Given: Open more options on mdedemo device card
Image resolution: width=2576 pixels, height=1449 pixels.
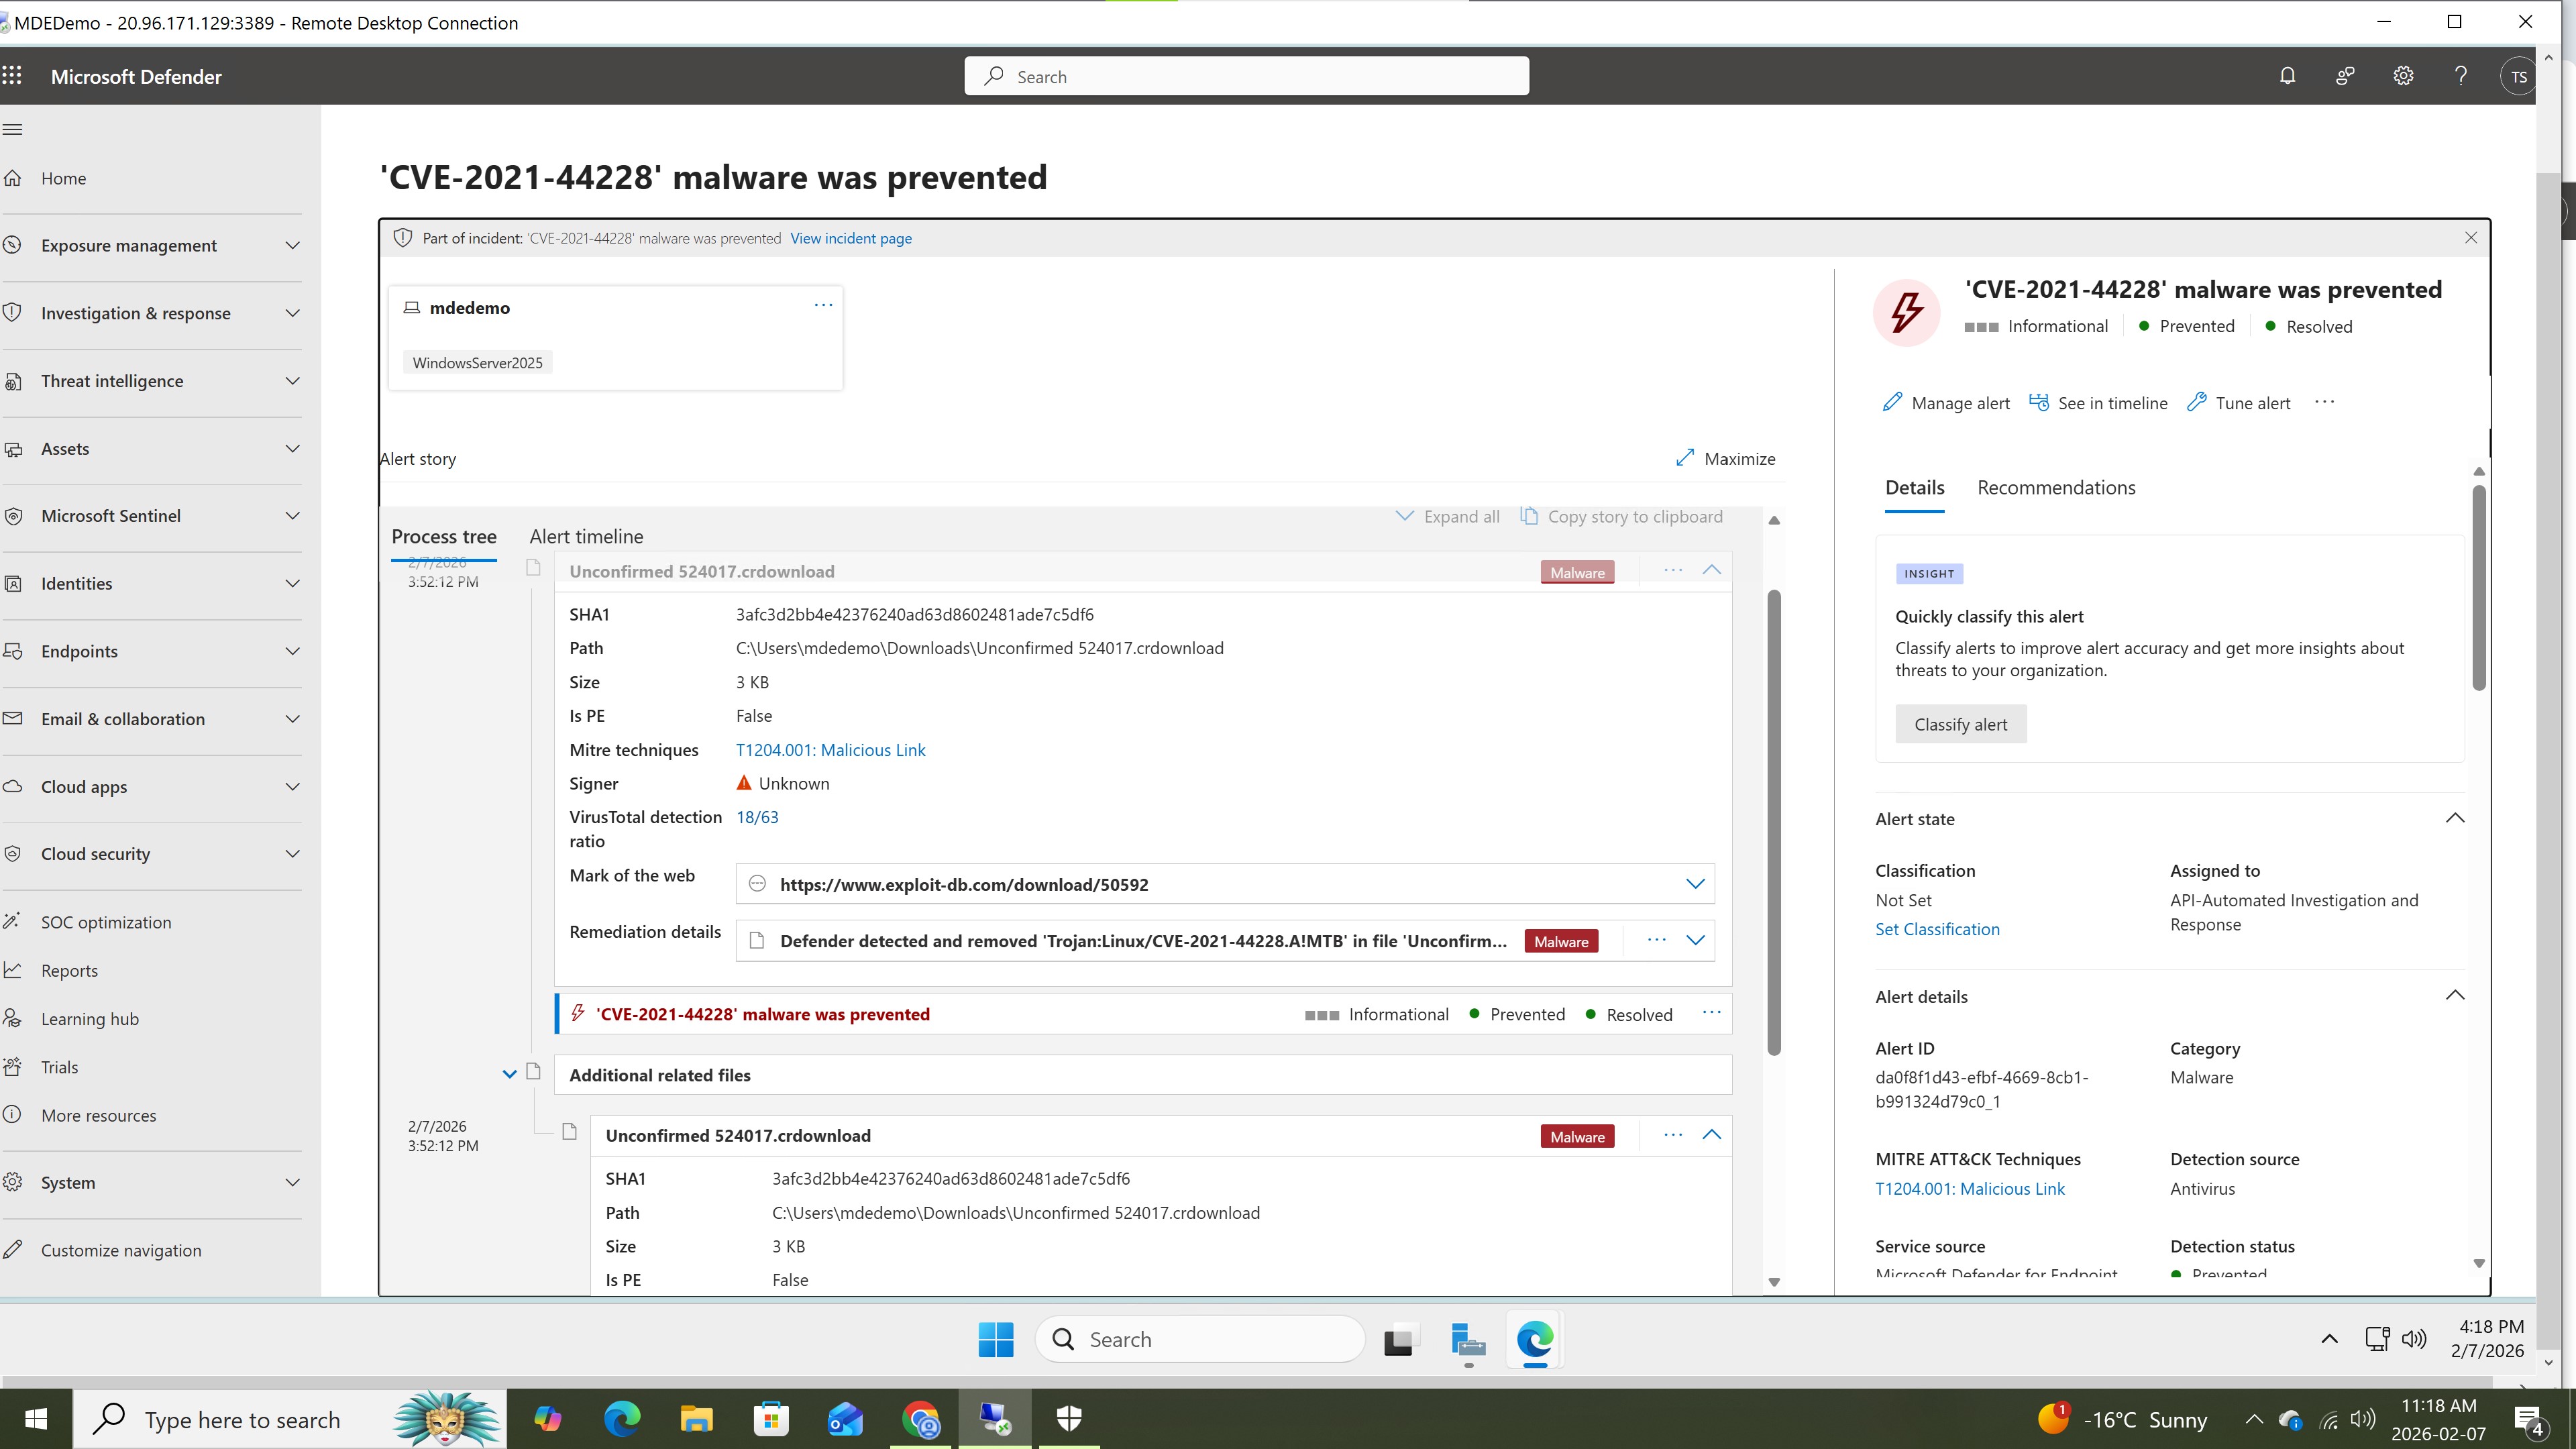Looking at the screenshot, I should (823, 305).
